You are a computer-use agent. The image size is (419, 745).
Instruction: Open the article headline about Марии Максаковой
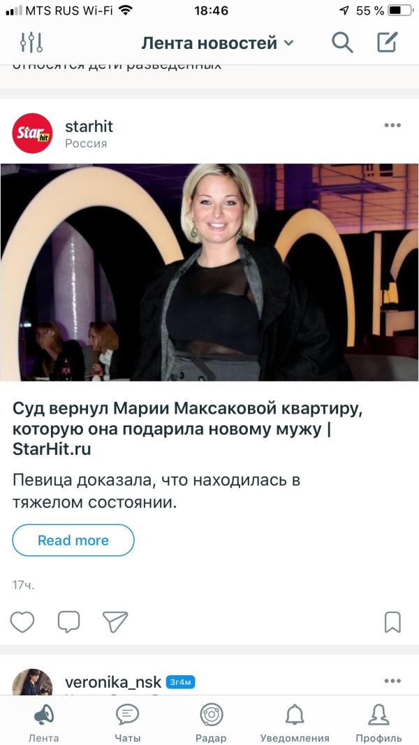(187, 428)
